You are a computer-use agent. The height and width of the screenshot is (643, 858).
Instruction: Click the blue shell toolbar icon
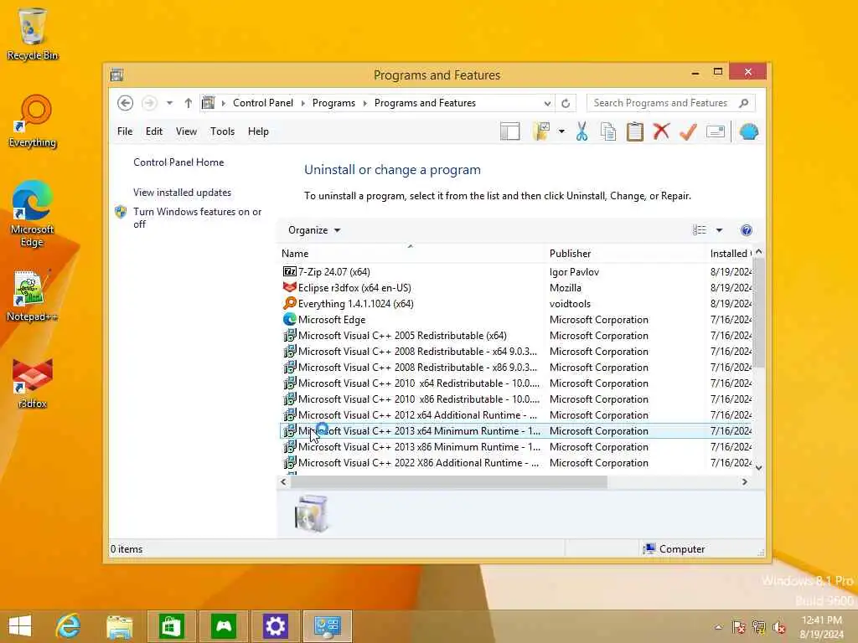[x=748, y=131]
